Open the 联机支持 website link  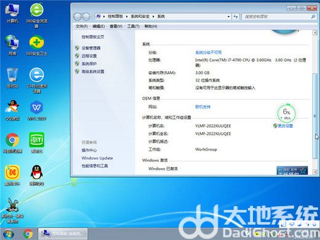pyautogui.click(x=202, y=106)
